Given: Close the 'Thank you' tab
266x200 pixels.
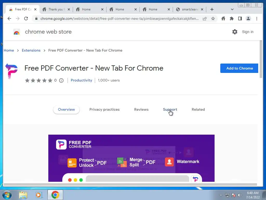Looking at the screenshot, I should [x=69, y=9].
